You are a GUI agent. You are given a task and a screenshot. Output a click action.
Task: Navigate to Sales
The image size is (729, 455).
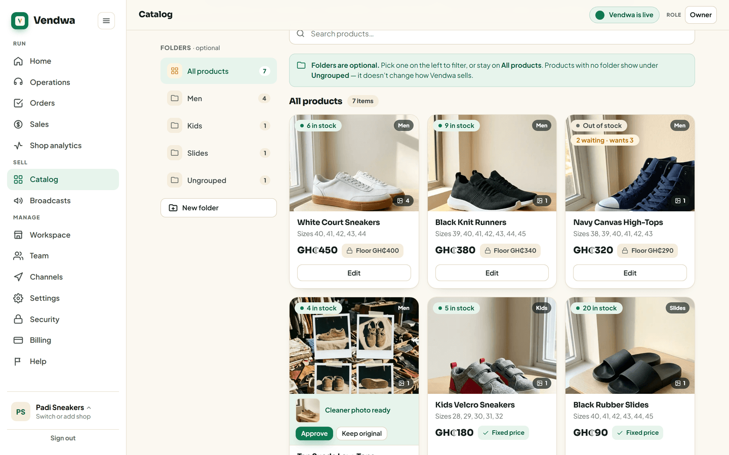pos(63,124)
